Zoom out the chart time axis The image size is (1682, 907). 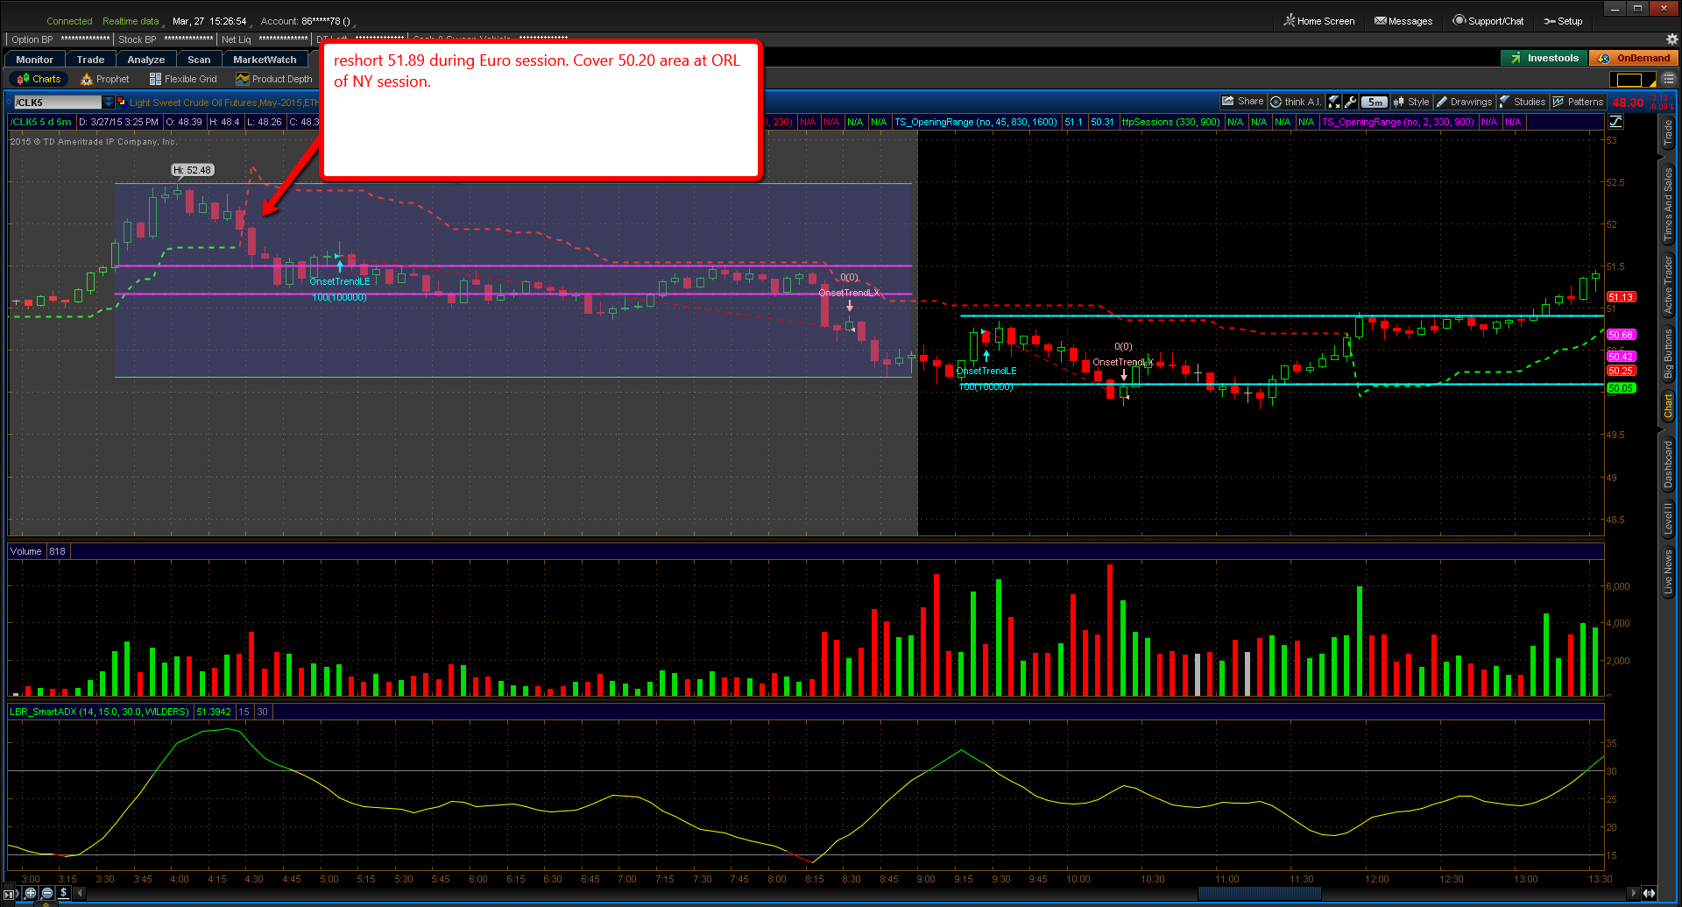click(47, 893)
